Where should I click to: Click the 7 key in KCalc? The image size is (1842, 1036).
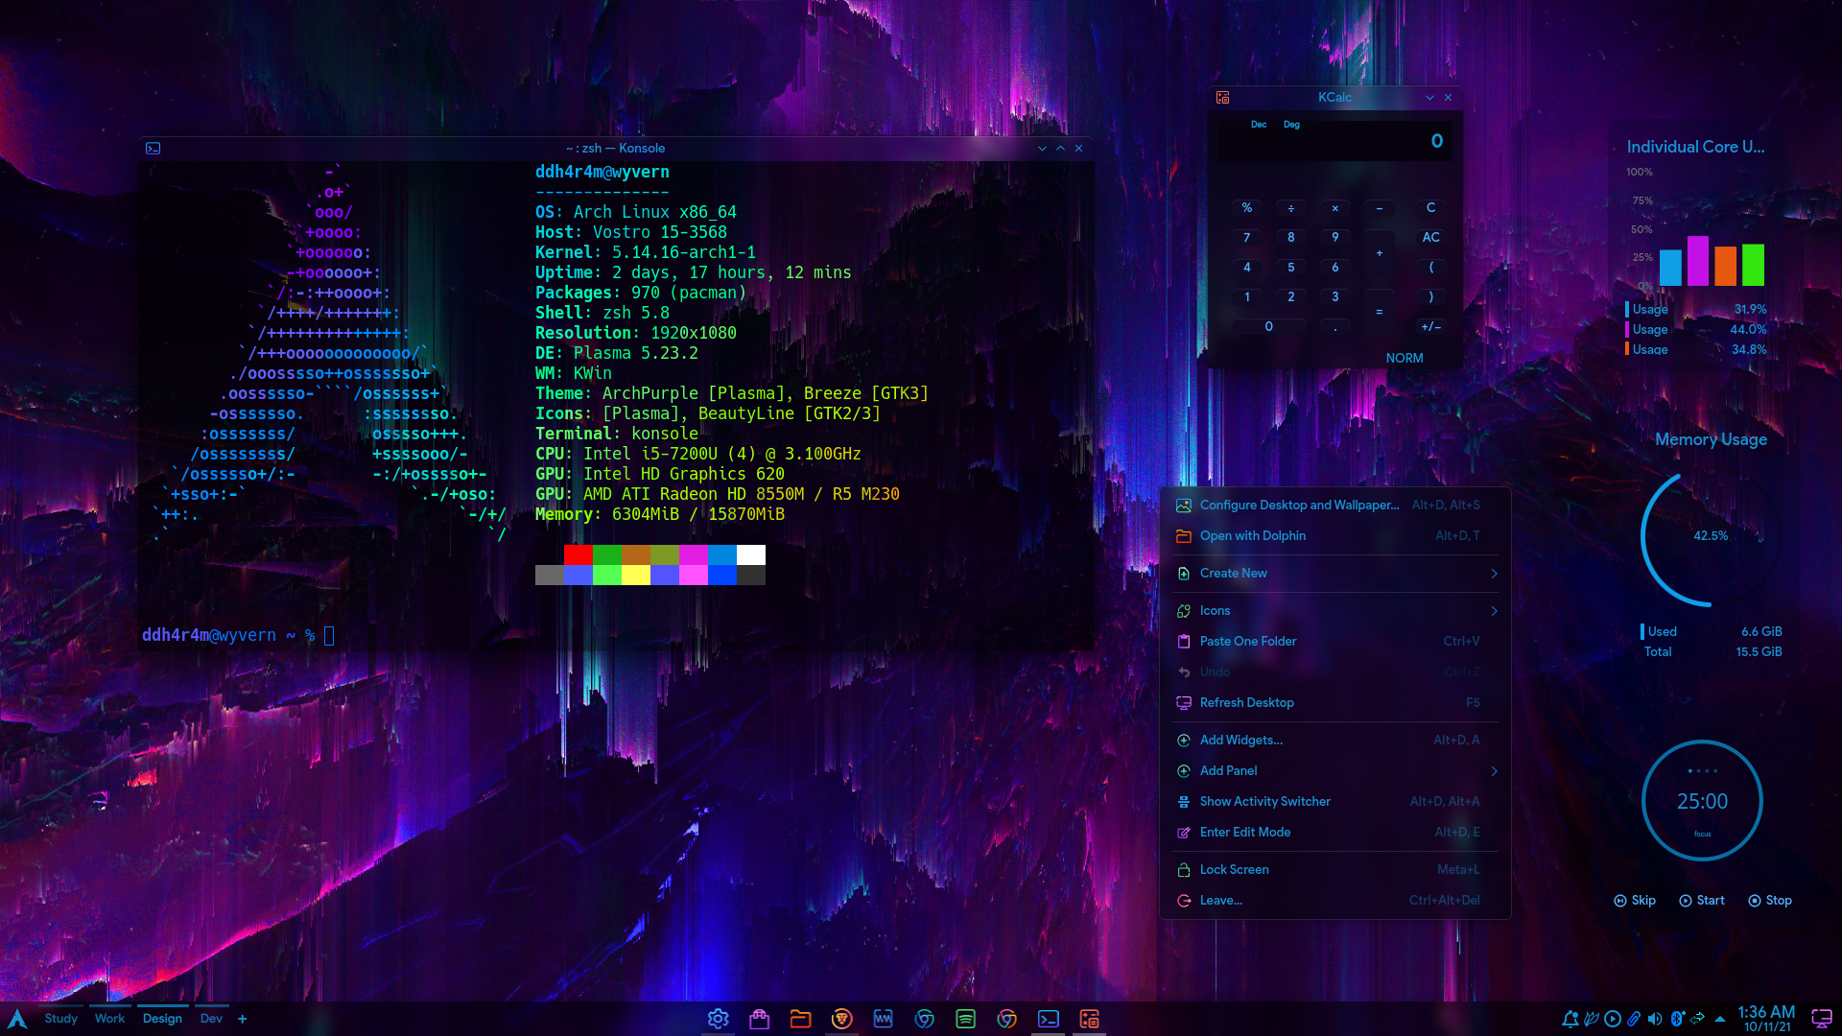(x=1246, y=237)
